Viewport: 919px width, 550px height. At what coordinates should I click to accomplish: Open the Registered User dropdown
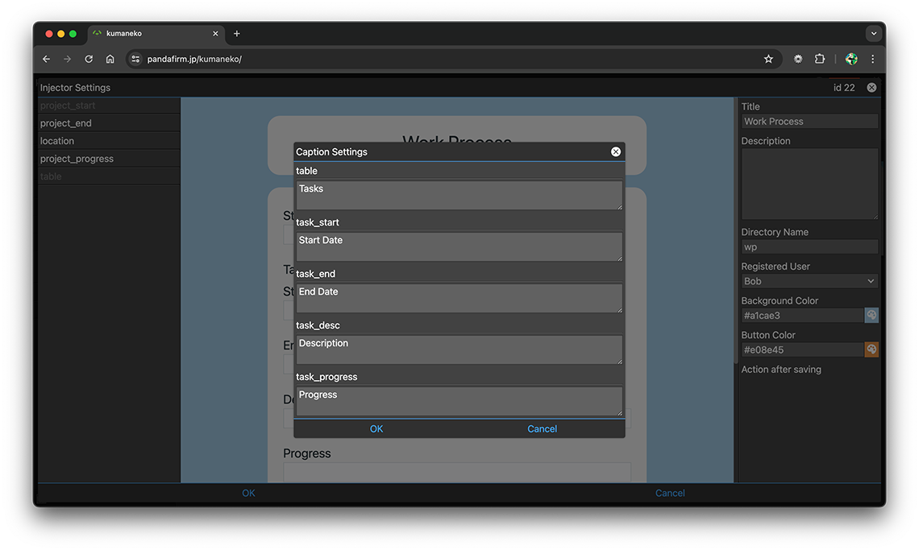pos(809,281)
